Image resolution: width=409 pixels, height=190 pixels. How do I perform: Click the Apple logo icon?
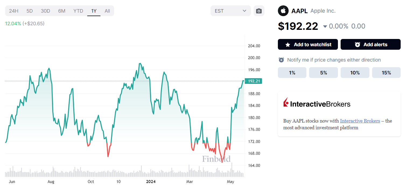point(283,11)
